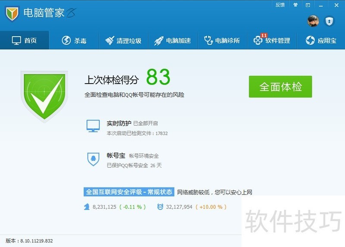Open the 电脑诊所 tab
The height and width of the screenshot is (247, 345).
pos(223,41)
